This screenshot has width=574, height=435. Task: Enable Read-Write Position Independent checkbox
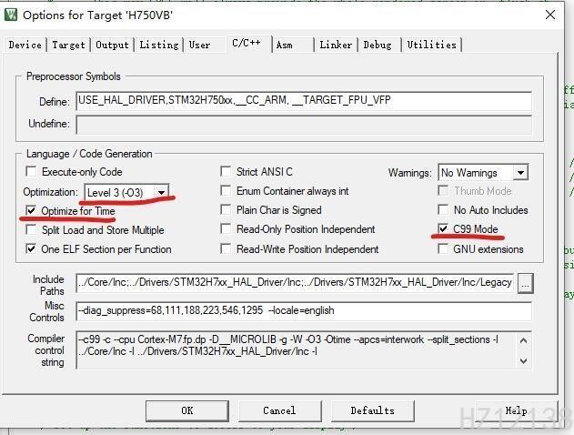(226, 249)
